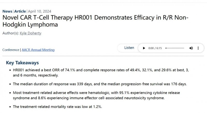Select the Key Takeaways heading
The width and height of the screenshot is (207, 113).
[x=22, y=63]
